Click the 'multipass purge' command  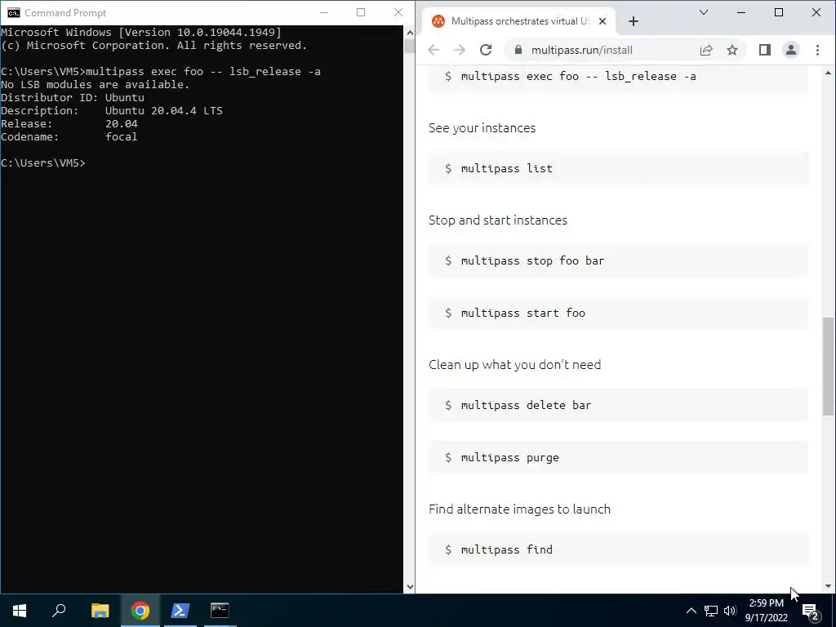(509, 457)
